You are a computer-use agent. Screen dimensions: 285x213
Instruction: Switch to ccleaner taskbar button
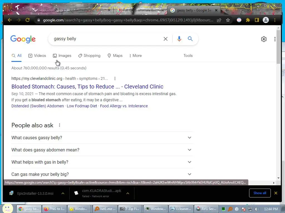181,209
